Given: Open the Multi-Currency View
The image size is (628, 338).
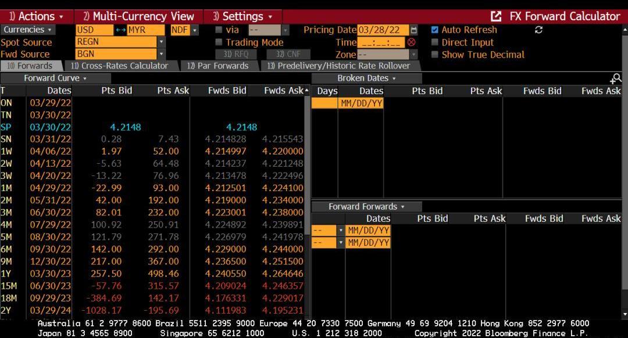Looking at the screenshot, I should [138, 16].
